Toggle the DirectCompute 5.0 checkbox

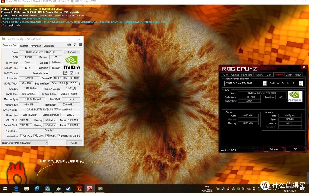[x=59, y=136]
